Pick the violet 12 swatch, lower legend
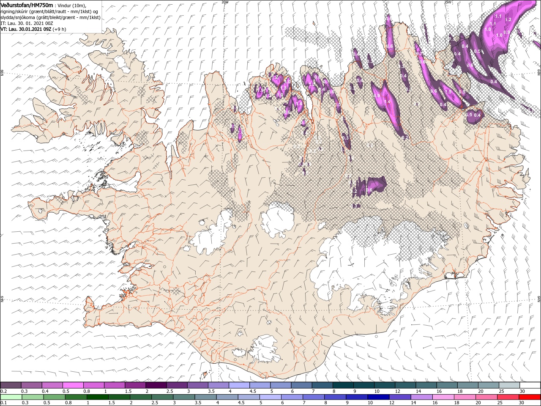541x406 pixels. [400, 397]
